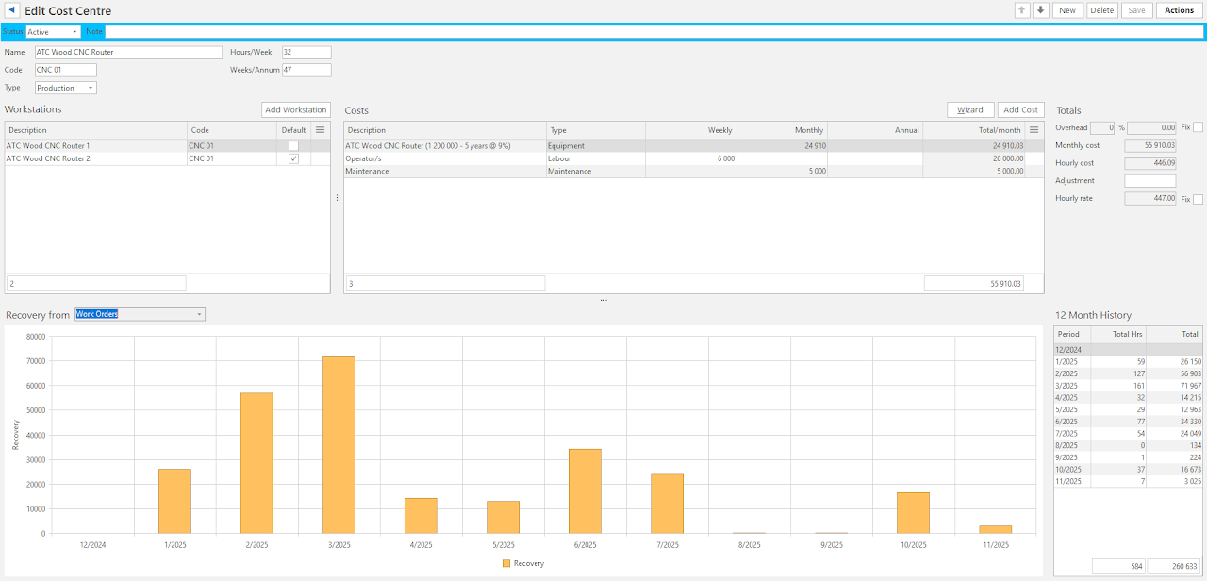Click the Recovery legend swatch
The width and height of the screenshot is (1207, 581).
506,563
